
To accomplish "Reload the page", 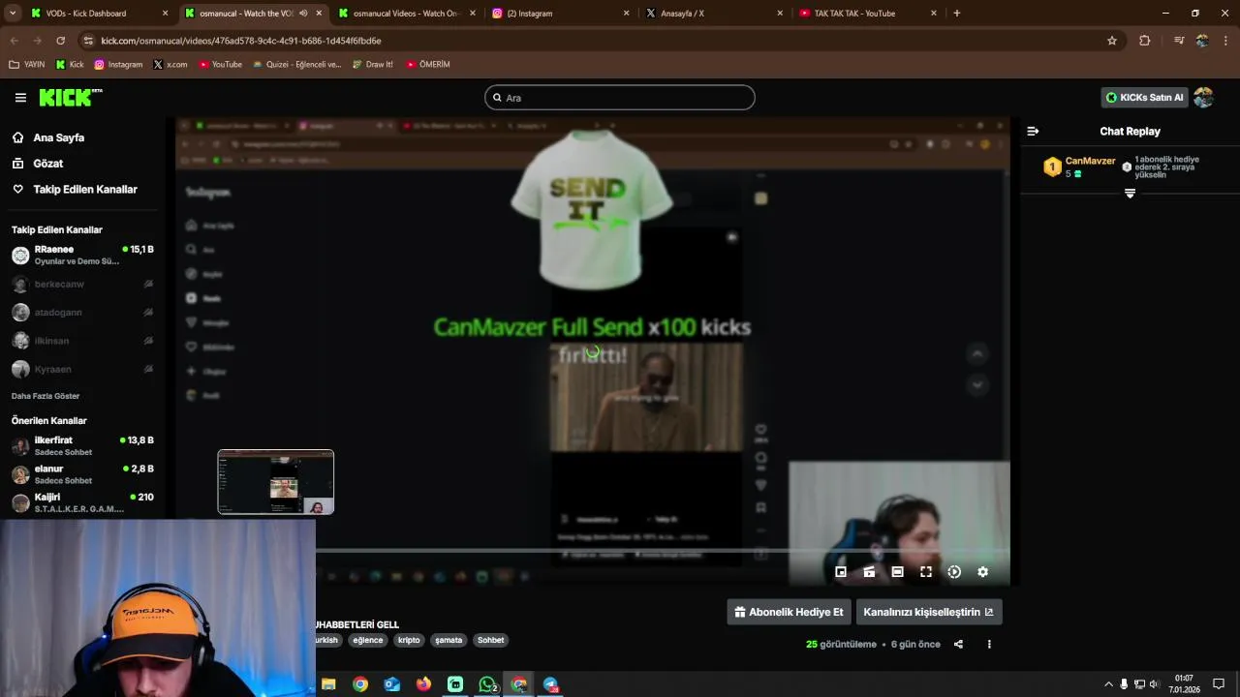I will click(61, 41).
